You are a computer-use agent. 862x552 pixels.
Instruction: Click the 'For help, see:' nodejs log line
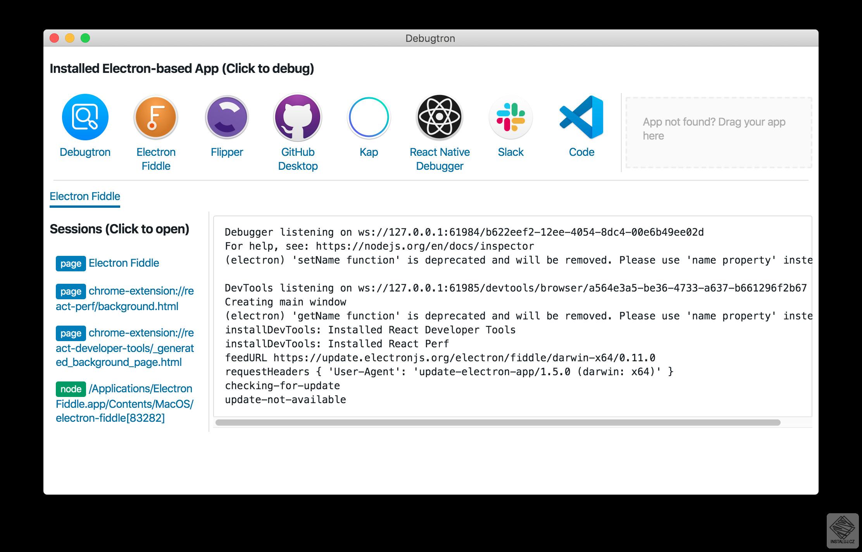coord(379,246)
